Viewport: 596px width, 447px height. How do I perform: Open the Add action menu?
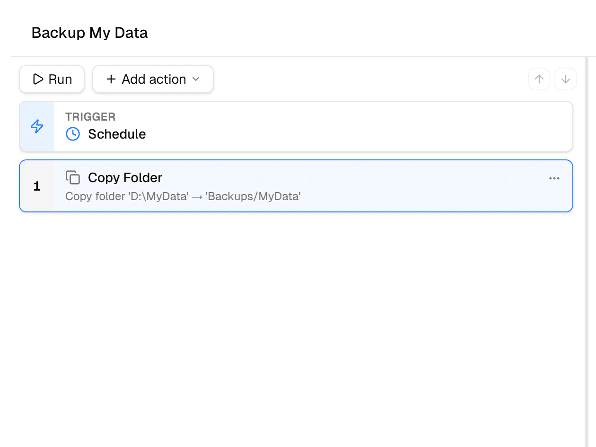pyautogui.click(x=153, y=79)
